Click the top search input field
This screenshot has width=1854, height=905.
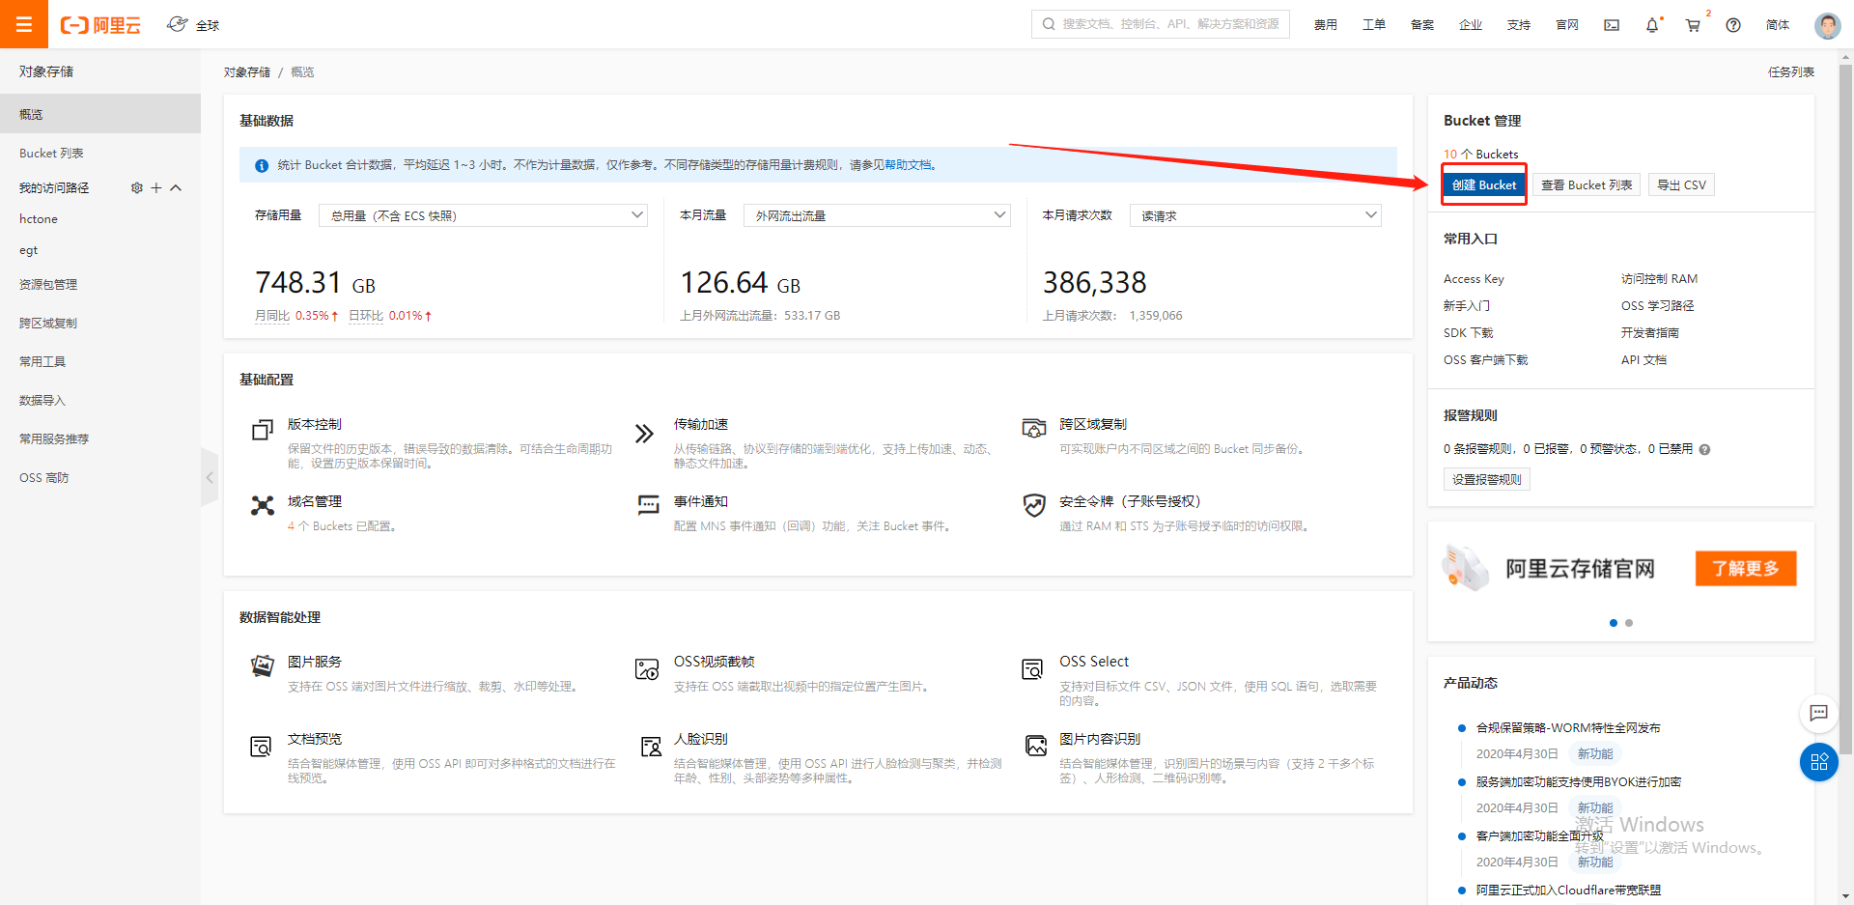(1168, 24)
